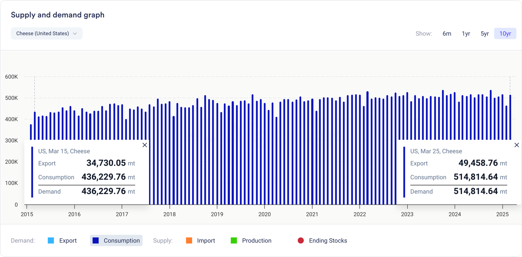Click the light blue Export swatch
This screenshot has height=257, width=522.
[x=51, y=241]
